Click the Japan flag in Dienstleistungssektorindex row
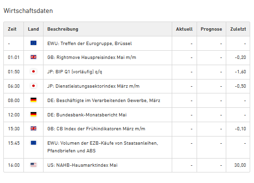 coord(33,86)
